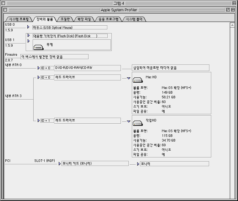Screen dimensions: 238x201
Task: Click the 무제 flash disk volume icon
Action: (x=38, y=47)
